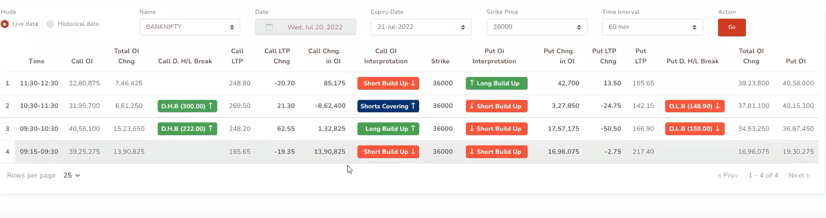
Task: Click the Shorts Covering badge
Action: [388, 106]
